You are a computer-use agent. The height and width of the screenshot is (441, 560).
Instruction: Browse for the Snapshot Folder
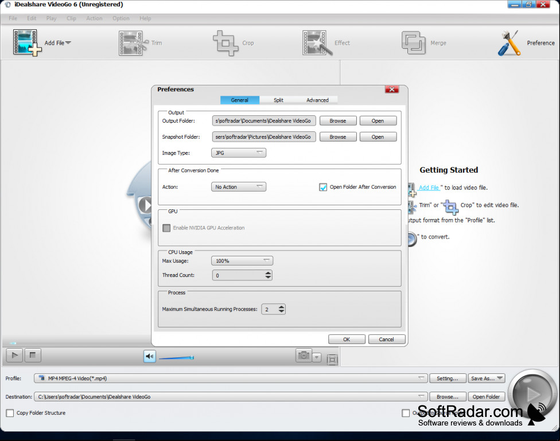338,136
